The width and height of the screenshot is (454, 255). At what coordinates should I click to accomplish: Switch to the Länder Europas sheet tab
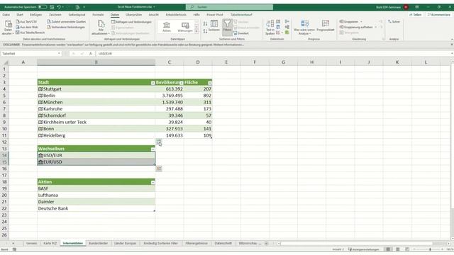(x=125, y=244)
